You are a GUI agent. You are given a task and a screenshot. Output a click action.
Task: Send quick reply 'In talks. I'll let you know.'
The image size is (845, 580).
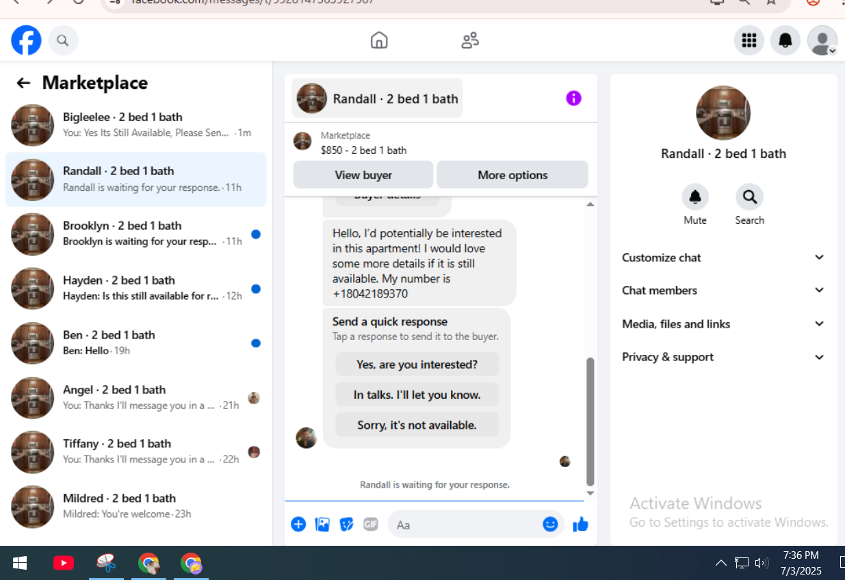pyautogui.click(x=417, y=395)
